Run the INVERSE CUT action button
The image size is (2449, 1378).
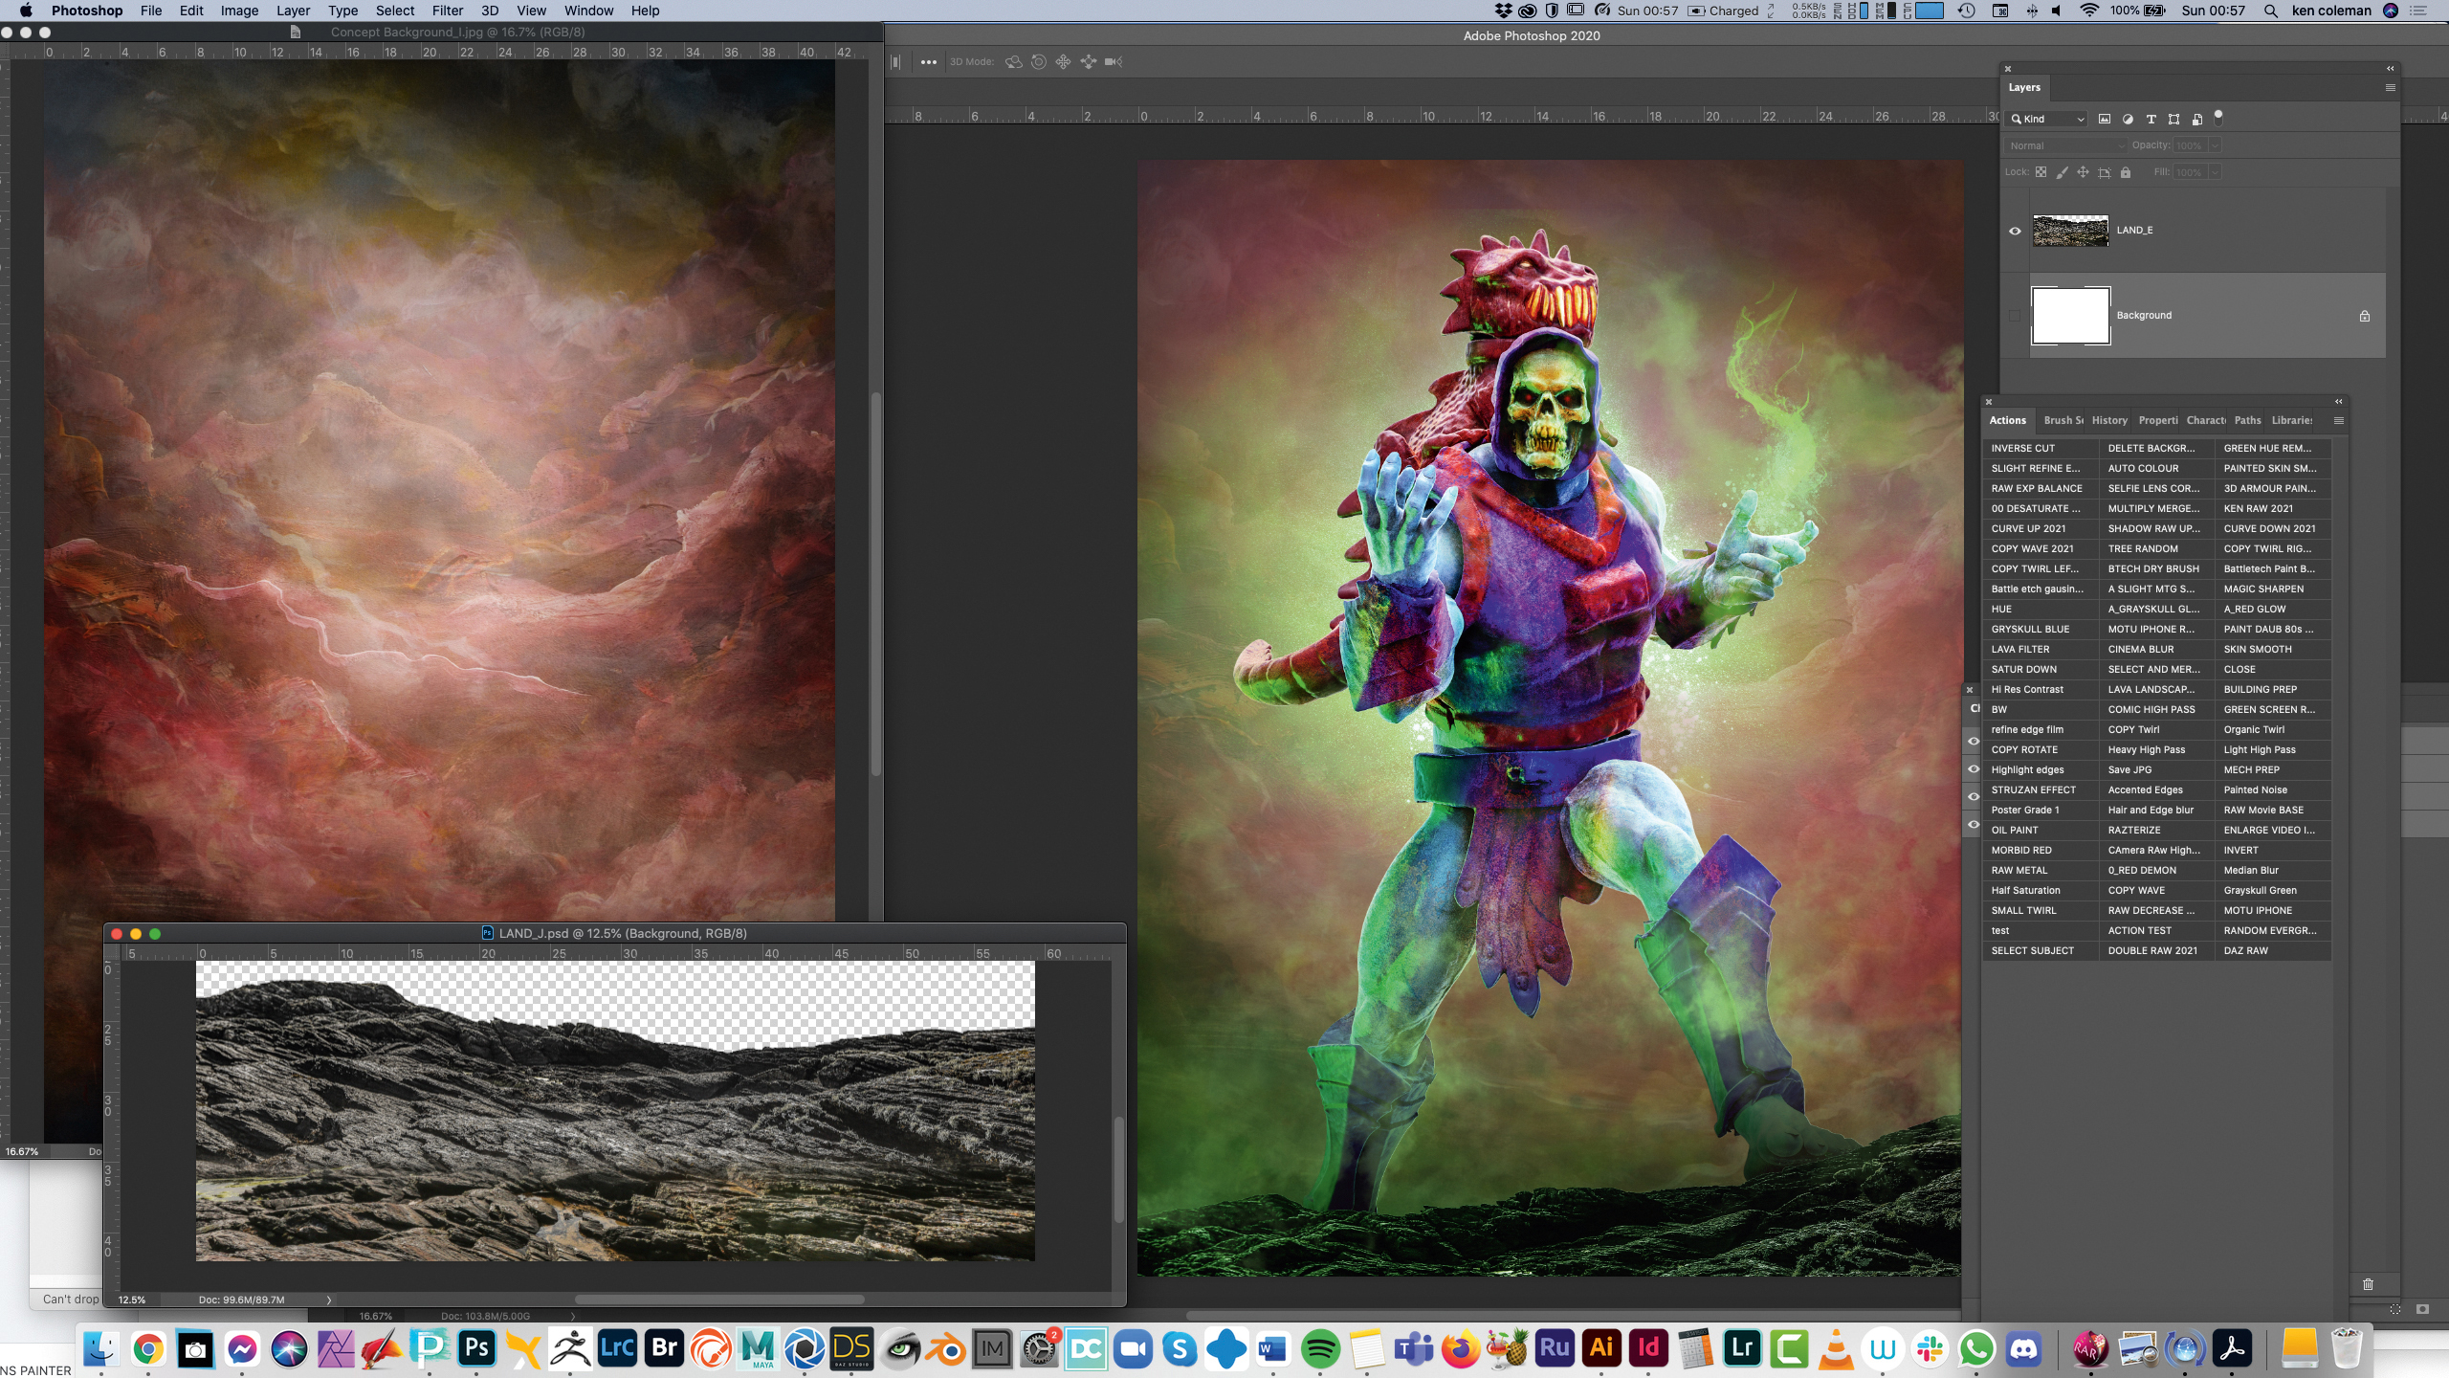click(x=2041, y=449)
